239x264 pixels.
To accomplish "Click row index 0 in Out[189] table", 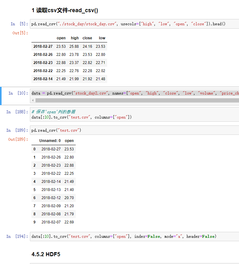I will tap(35, 149).
